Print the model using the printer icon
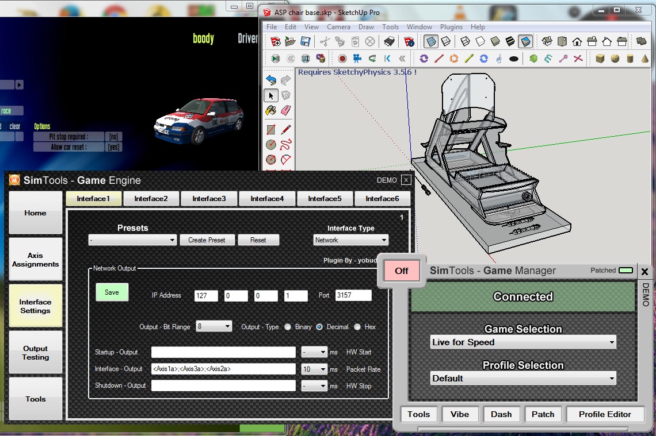 tap(389, 41)
